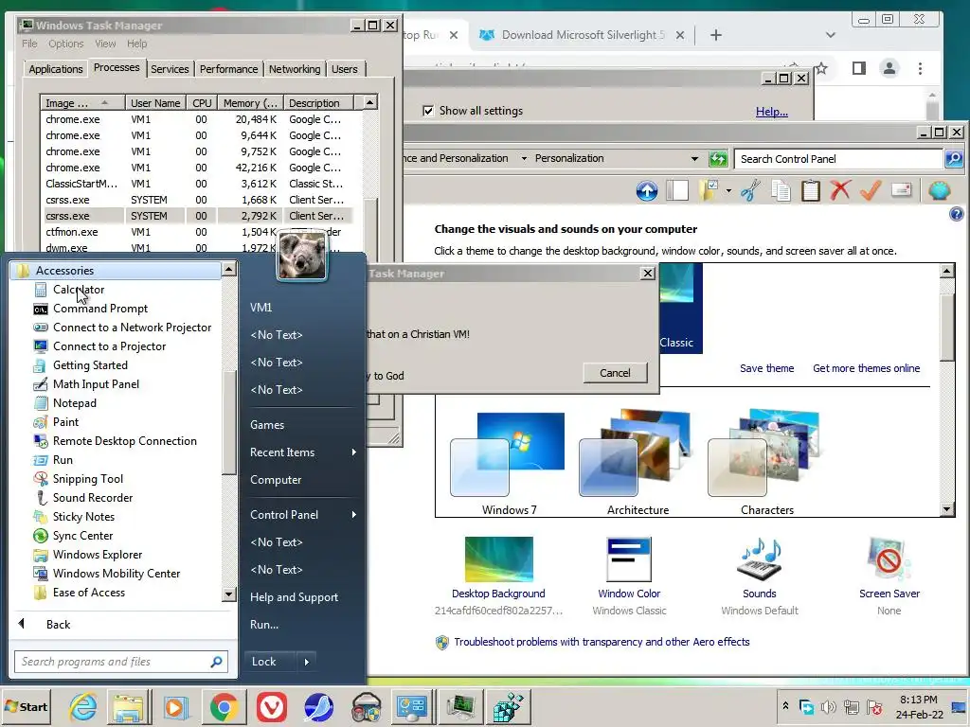Uncheck the Show all settings checkbox
970x727 pixels.
428,111
